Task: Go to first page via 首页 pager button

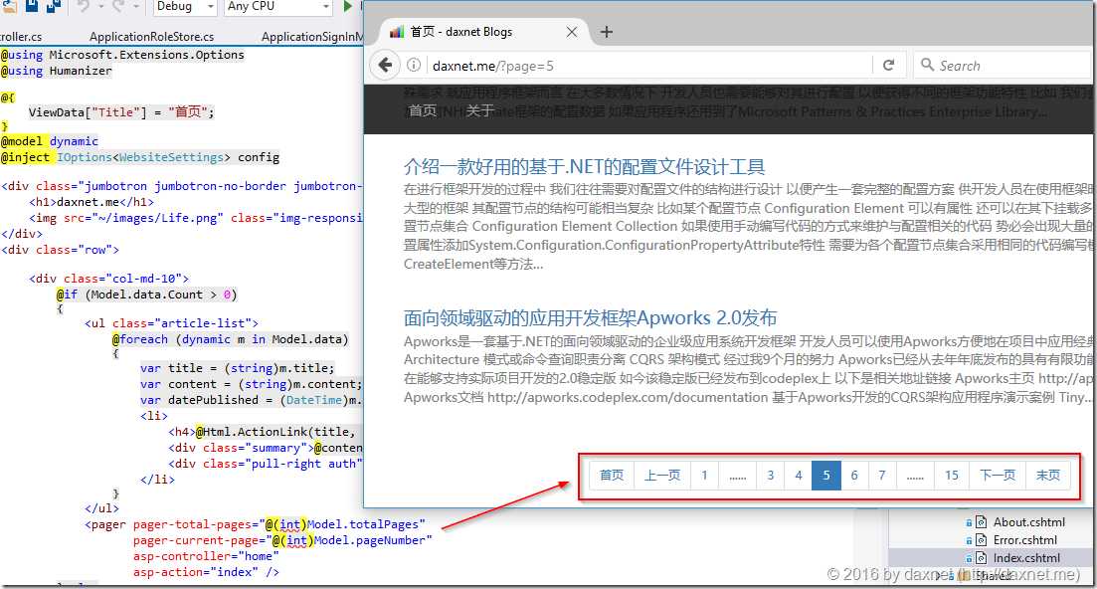Action: [612, 475]
